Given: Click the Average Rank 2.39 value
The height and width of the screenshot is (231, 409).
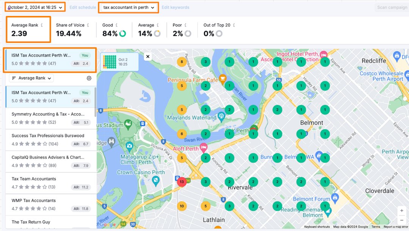Looking at the screenshot, I should 19,34.
